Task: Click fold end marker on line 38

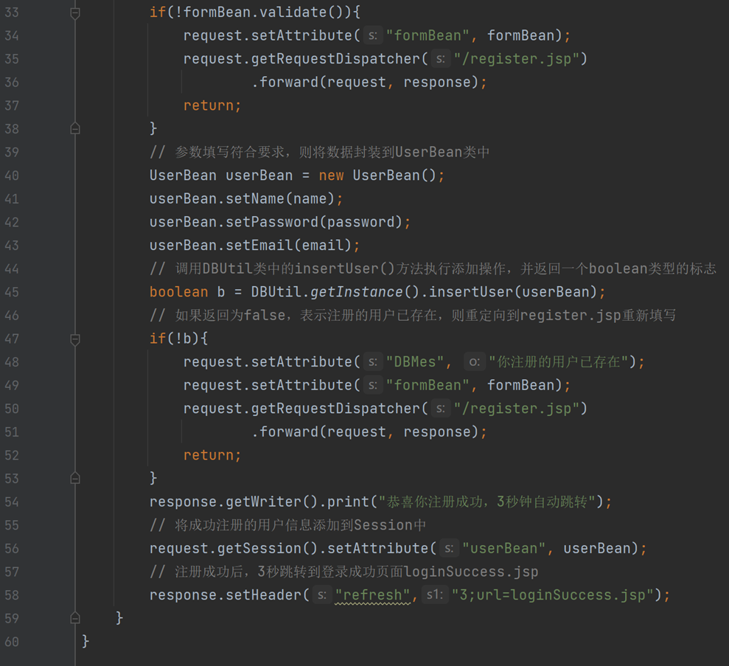Action: pos(75,128)
